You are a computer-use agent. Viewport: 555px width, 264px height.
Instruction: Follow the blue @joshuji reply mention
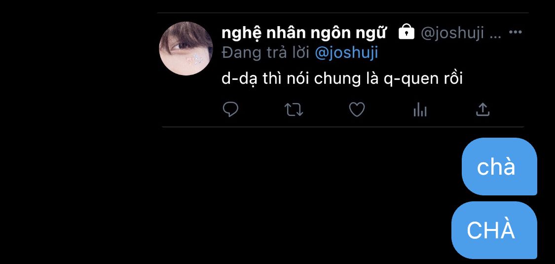(346, 53)
